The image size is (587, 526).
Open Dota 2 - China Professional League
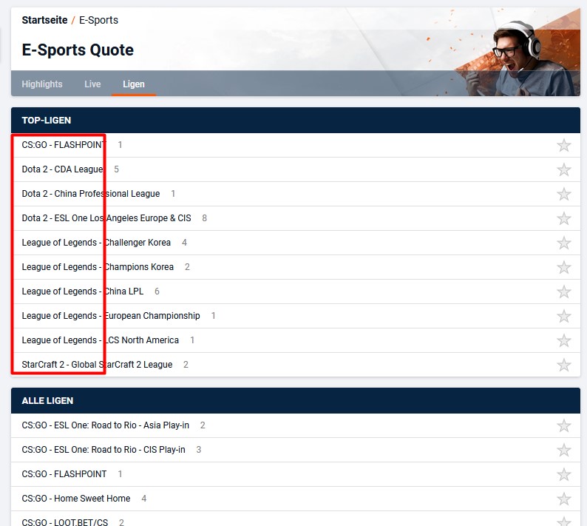pos(91,194)
